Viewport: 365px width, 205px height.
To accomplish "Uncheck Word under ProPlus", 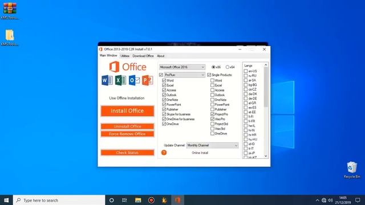I will (x=164, y=80).
